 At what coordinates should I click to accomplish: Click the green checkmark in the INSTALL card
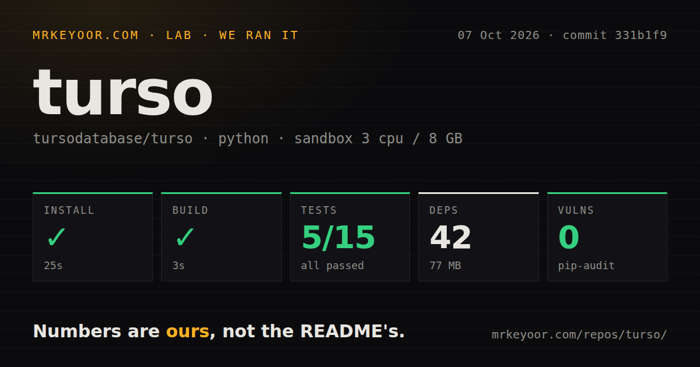tap(57, 238)
